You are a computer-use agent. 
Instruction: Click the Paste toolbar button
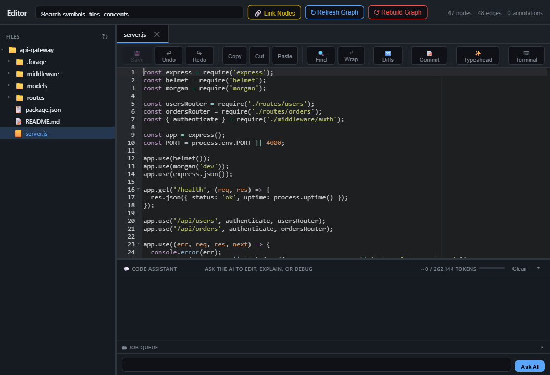point(285,56)
